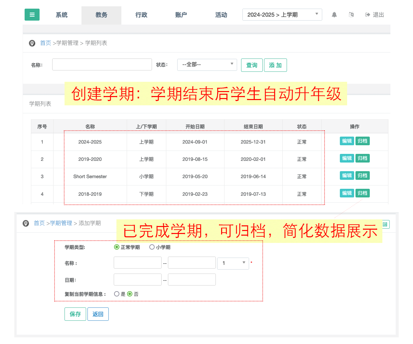This screenshot has height=344, width=413.
Task: Click the 小学期 cell in the table
Action: 146,176
